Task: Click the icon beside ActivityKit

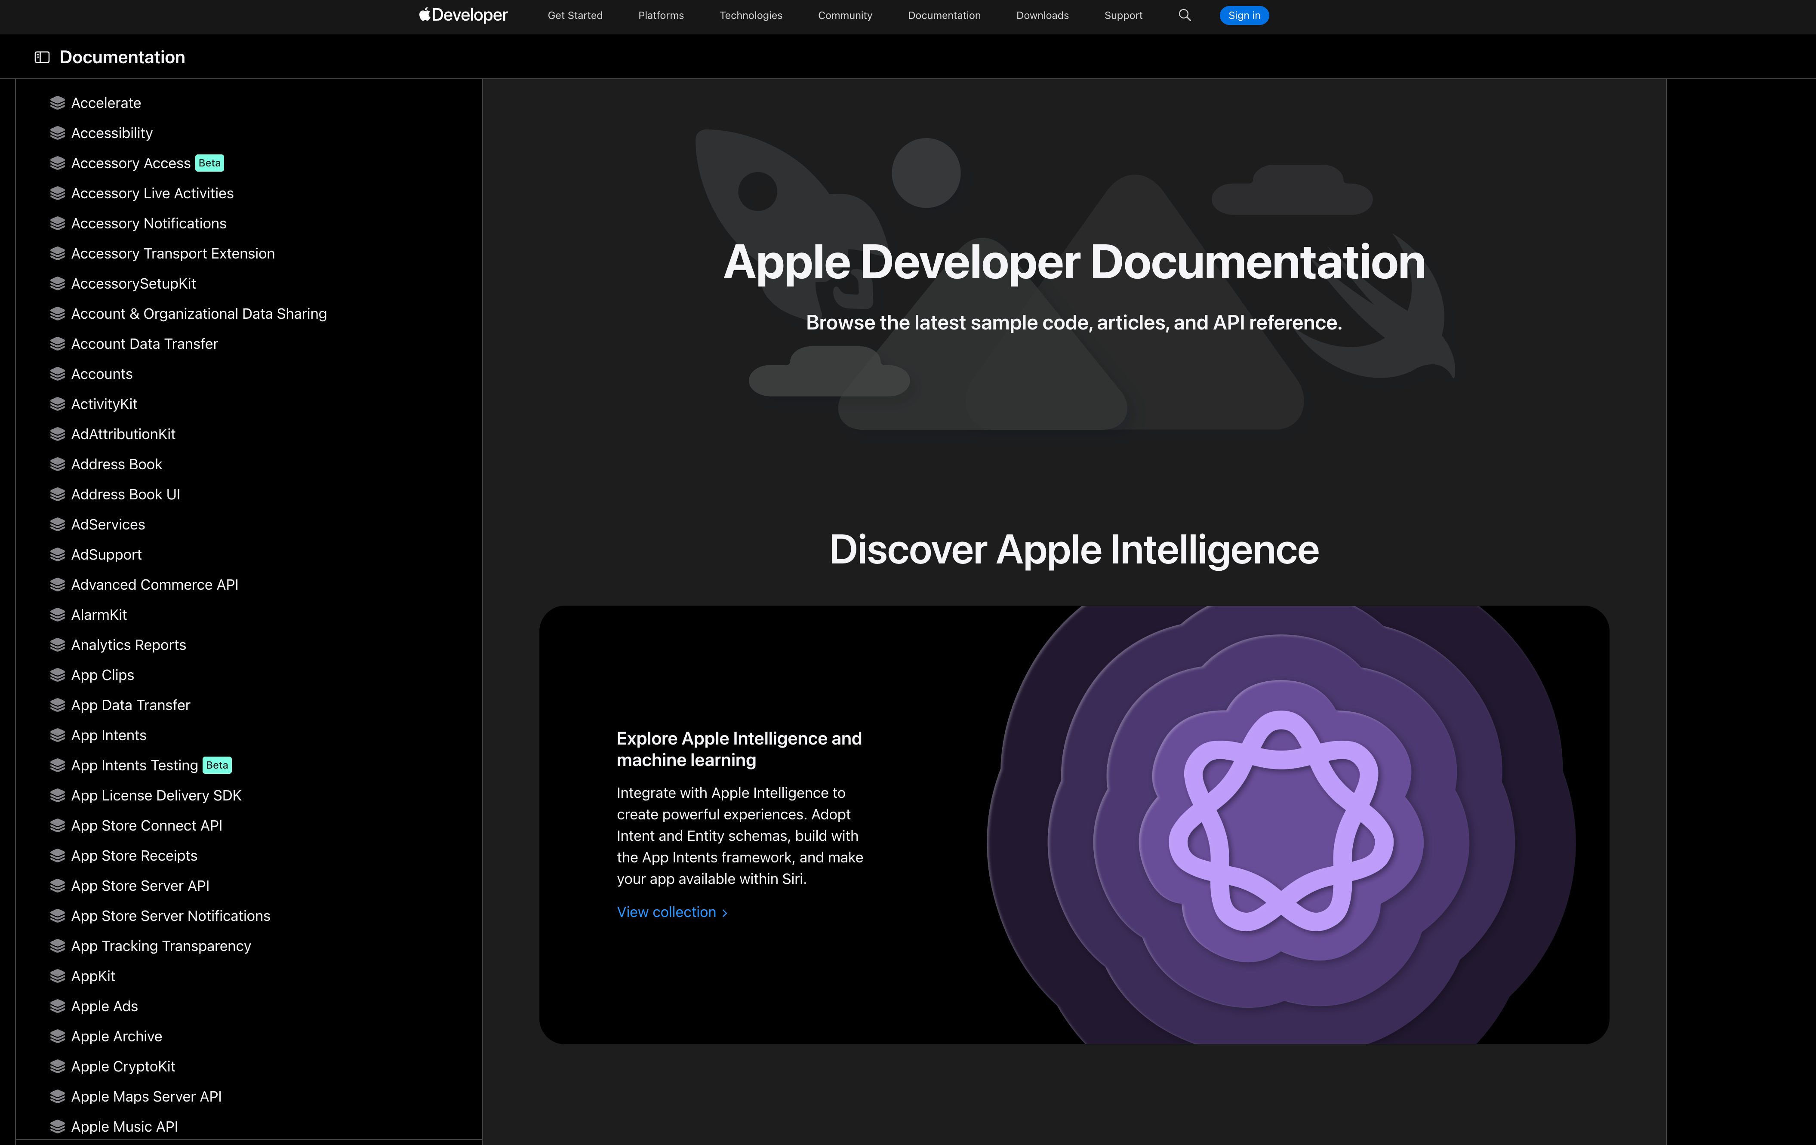Action: (x=57, y=404)
